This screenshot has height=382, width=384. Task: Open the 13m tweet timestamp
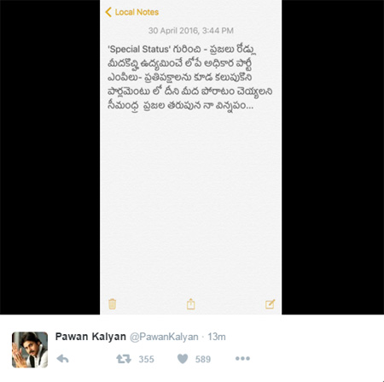tap(217, 337)
